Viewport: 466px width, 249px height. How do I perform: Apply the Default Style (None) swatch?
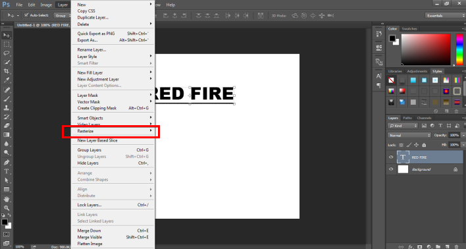pos(392,80)
